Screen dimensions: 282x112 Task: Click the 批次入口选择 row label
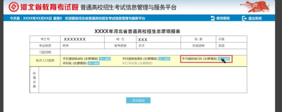[45, 61]
